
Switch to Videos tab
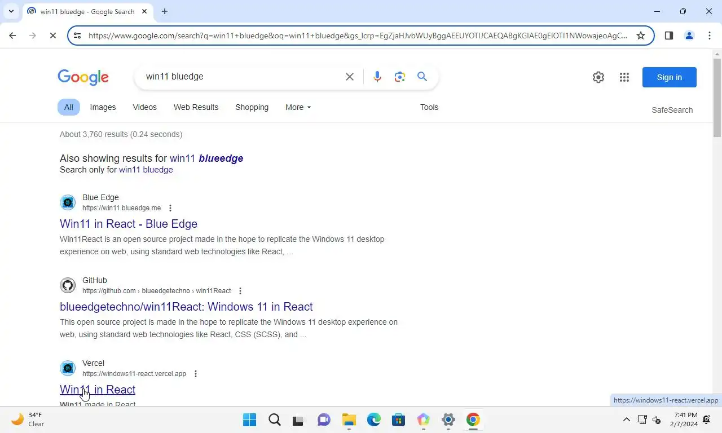coord(145,107)
